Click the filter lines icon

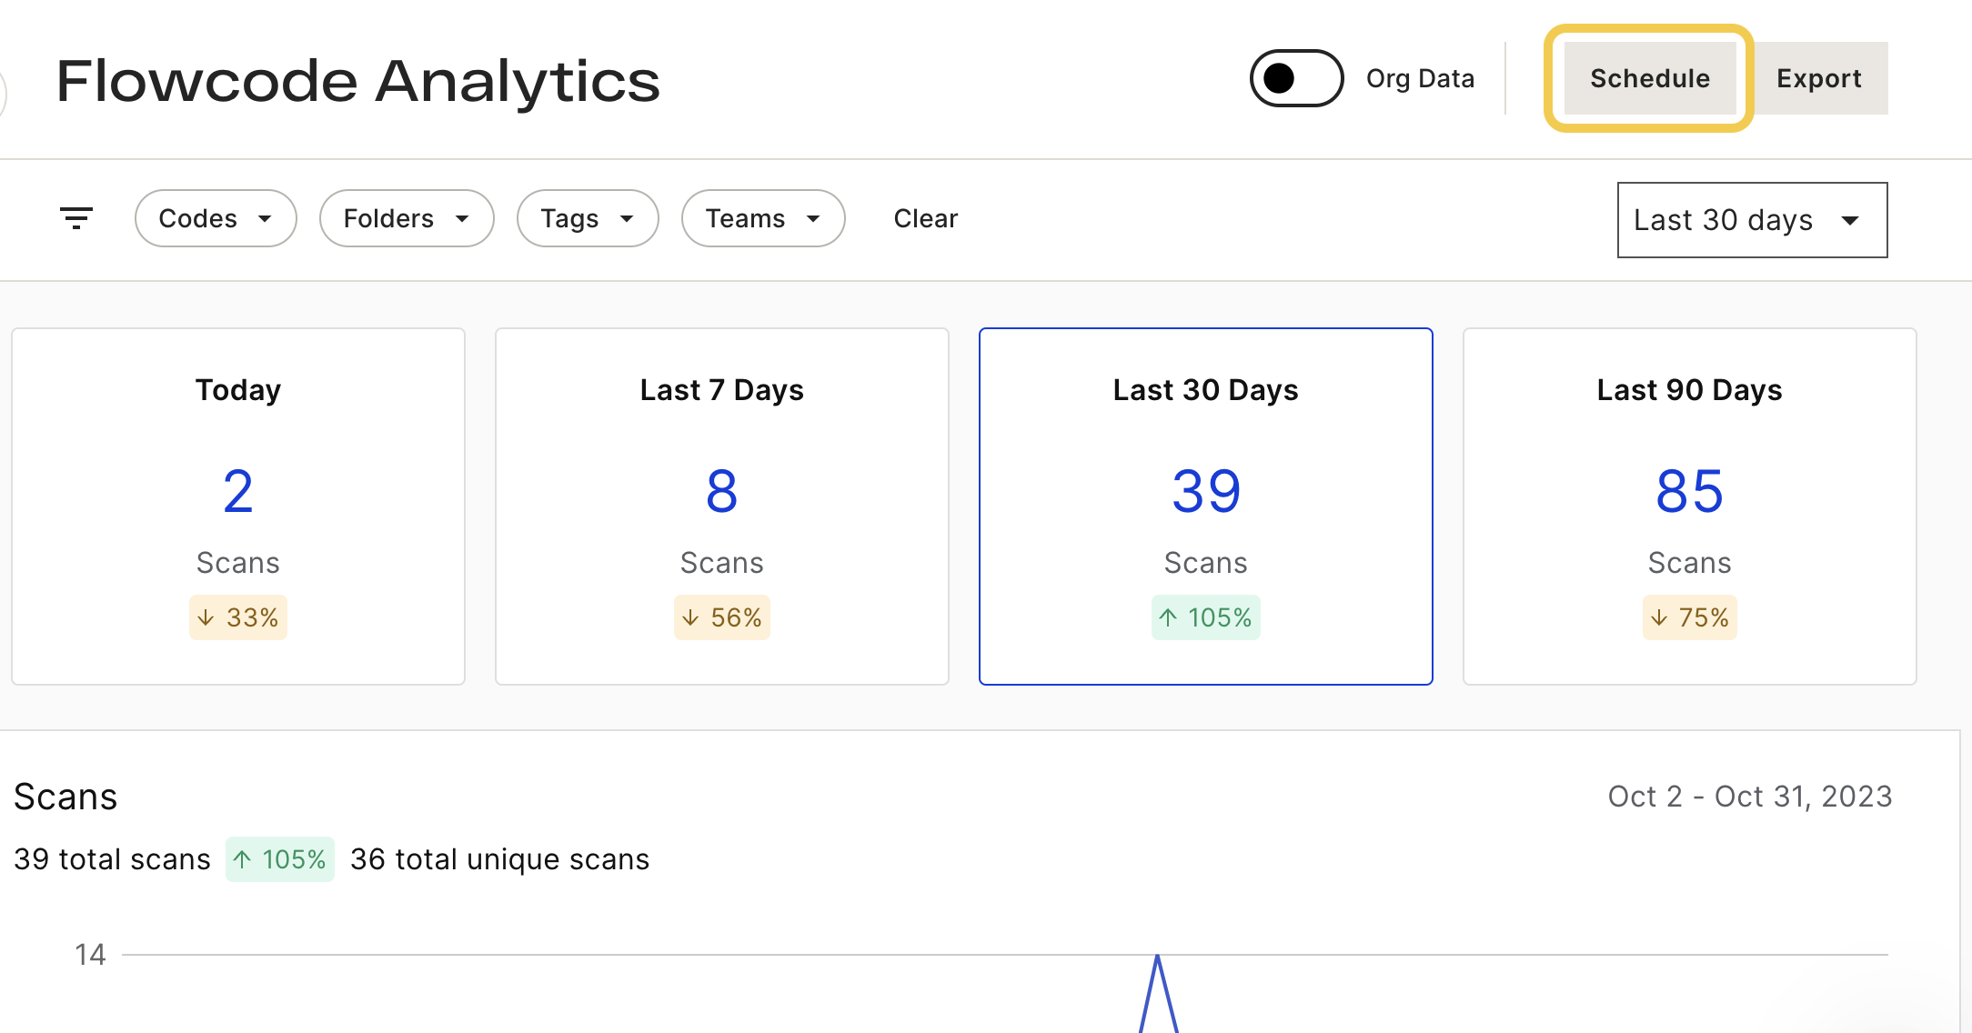click(76, 218)
